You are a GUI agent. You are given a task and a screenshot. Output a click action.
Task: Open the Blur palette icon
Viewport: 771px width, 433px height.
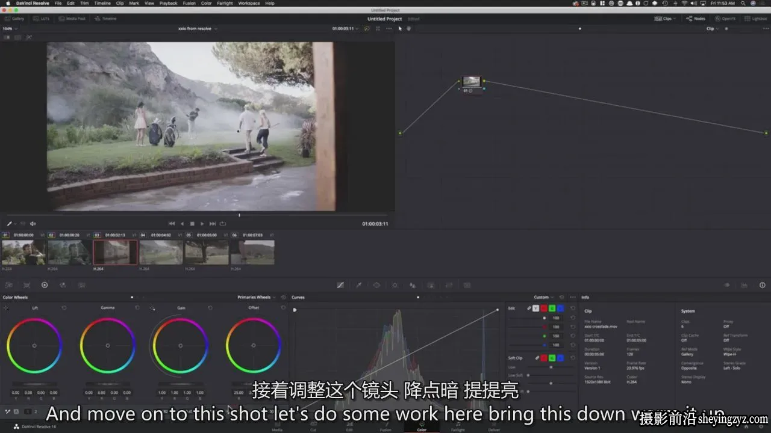[x=413, y=285]
